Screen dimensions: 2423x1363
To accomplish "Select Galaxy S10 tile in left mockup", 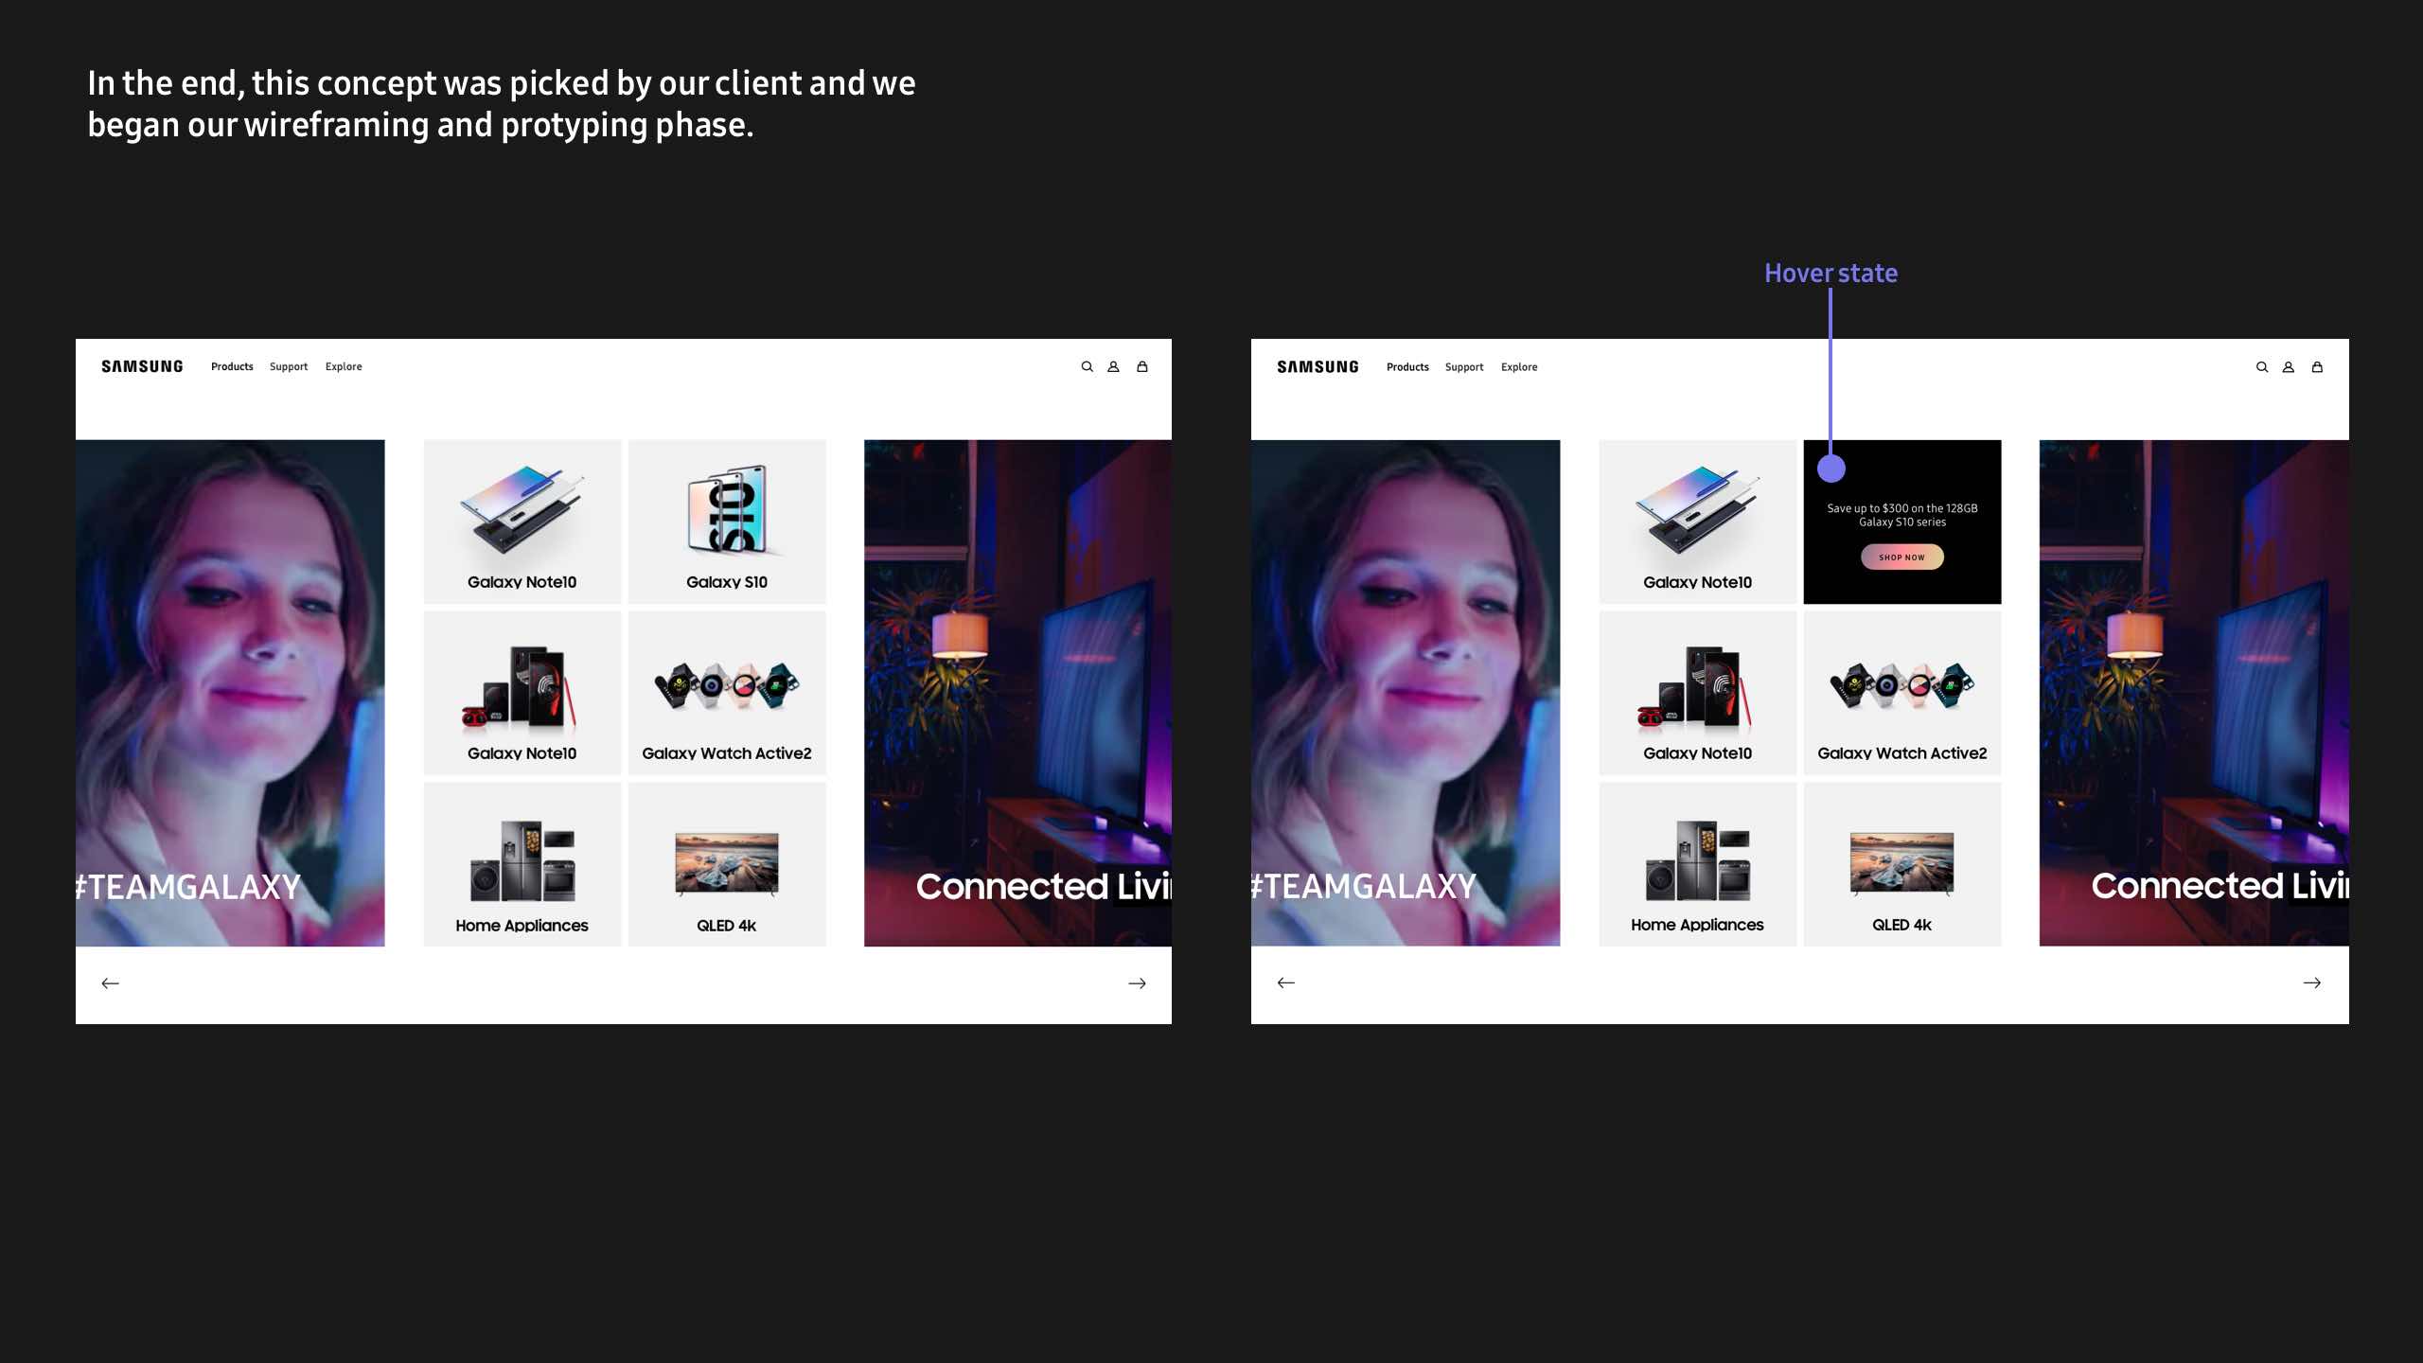I will click(x=727, y=522).
